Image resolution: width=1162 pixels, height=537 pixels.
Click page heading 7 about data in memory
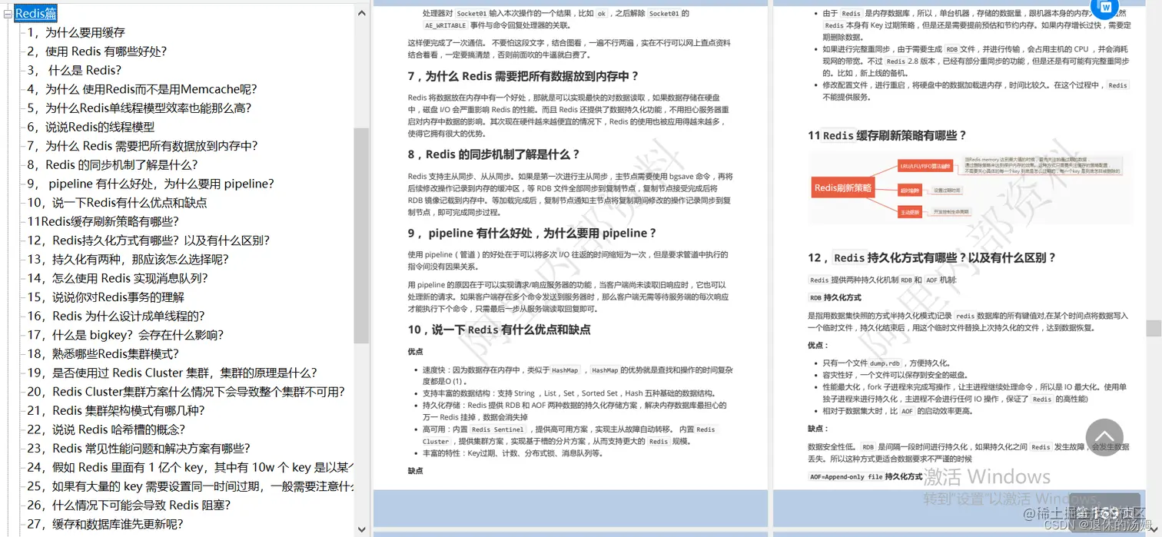tap(523, 76)
